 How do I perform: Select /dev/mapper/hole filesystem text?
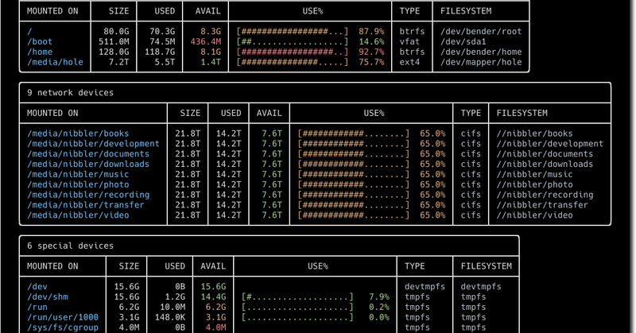[481, 62]
